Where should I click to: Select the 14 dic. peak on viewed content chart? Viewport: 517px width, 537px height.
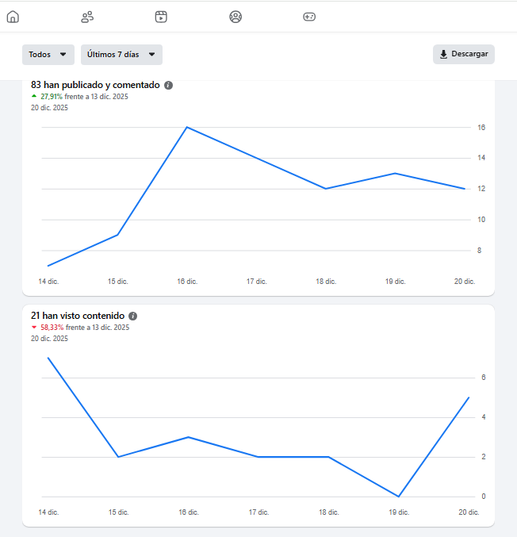point(48,358)
